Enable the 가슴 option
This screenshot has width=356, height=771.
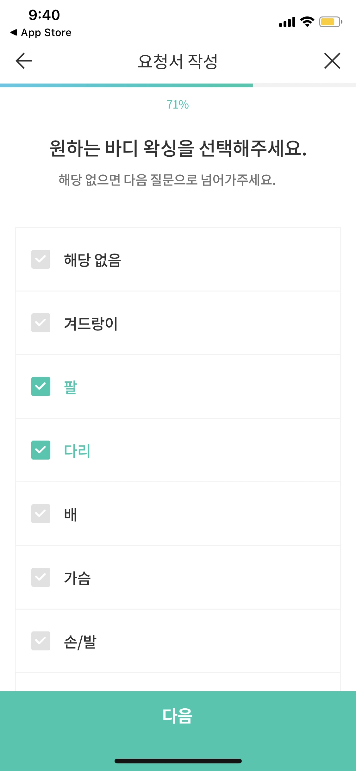[x=41, y=578]
